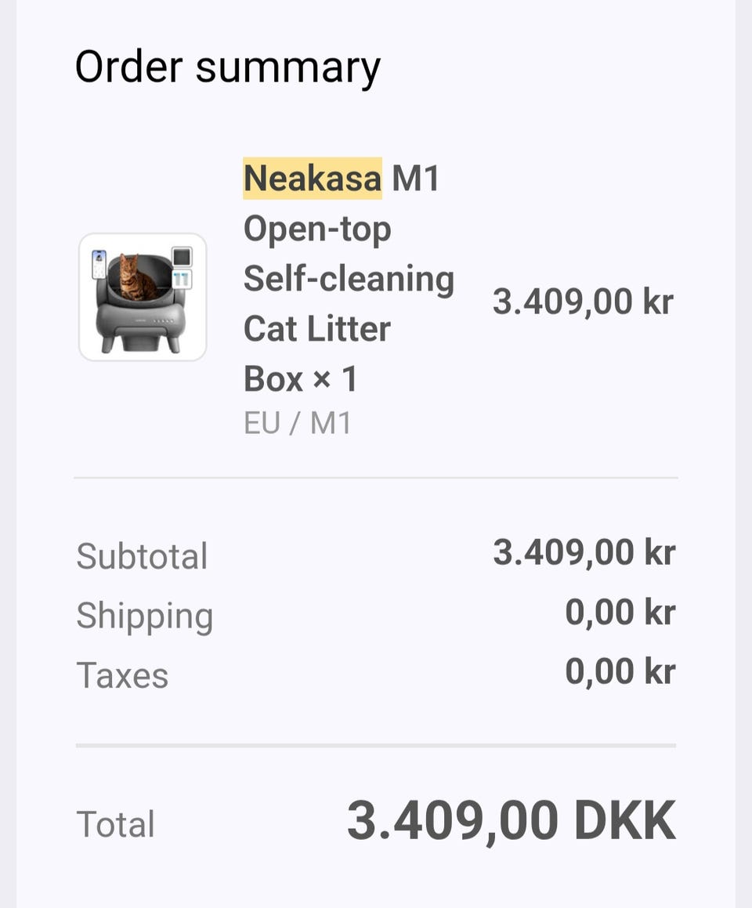Tap the Shipping label
This screenshot has width=752, height=908.
click(x=144, y=616)
